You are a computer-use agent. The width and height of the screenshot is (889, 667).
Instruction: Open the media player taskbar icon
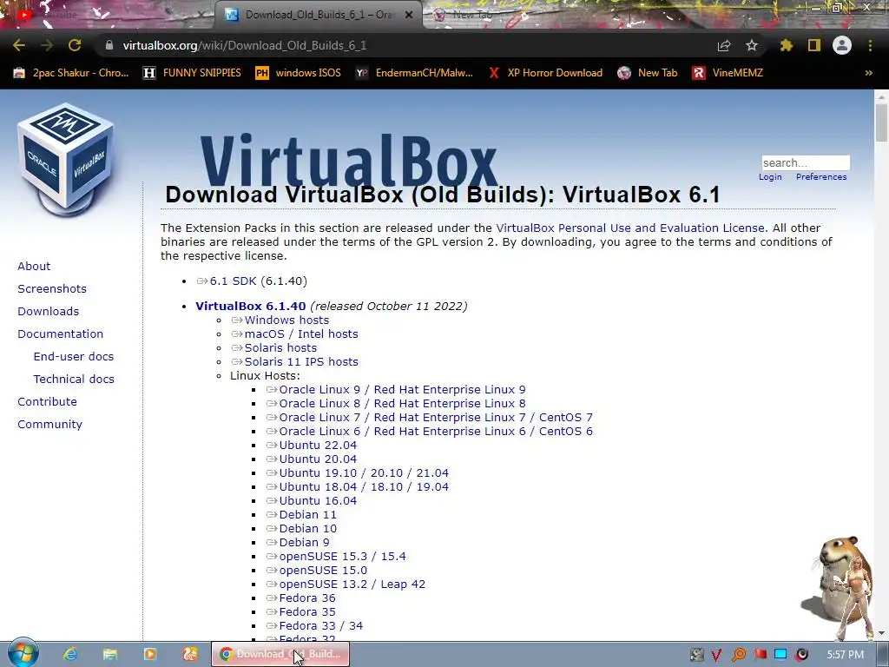[x=150, y=654]
